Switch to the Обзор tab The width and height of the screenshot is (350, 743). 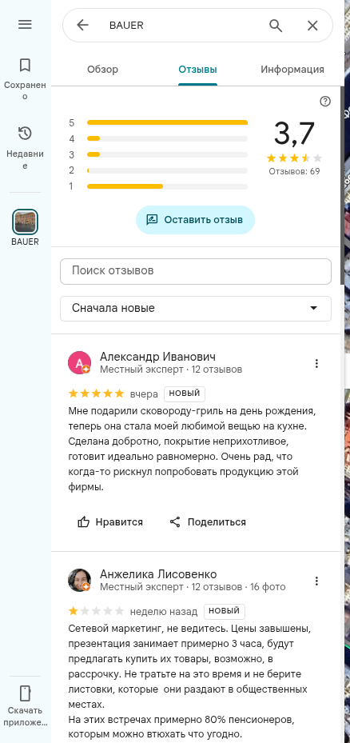[x=102, y=70]
